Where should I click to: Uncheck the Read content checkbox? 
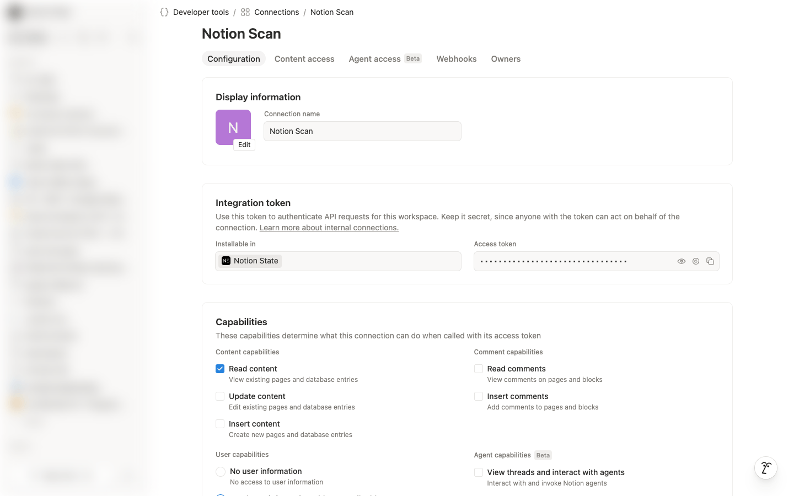(220, 369)
